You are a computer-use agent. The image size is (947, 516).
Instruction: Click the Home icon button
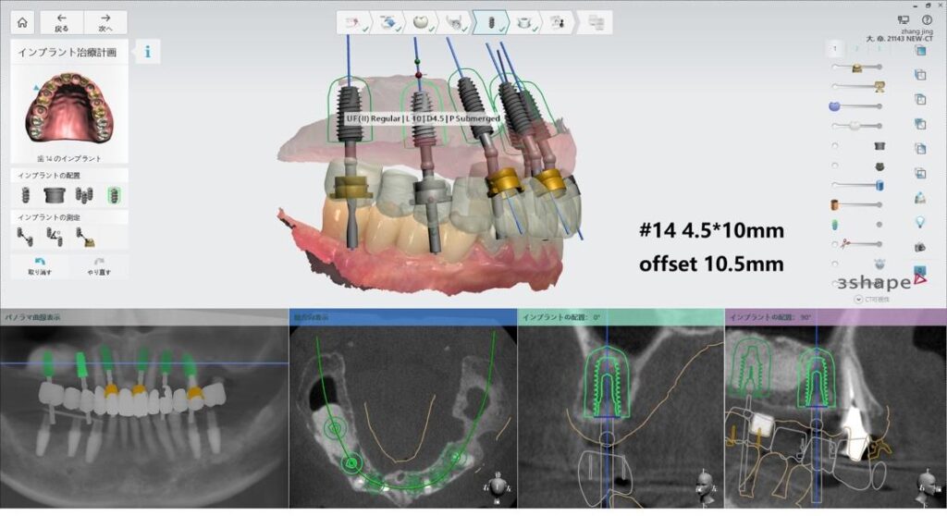(22, 22)
